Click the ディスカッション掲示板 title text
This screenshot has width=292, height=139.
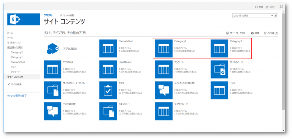pyautogui.click(x=184, y=83)
